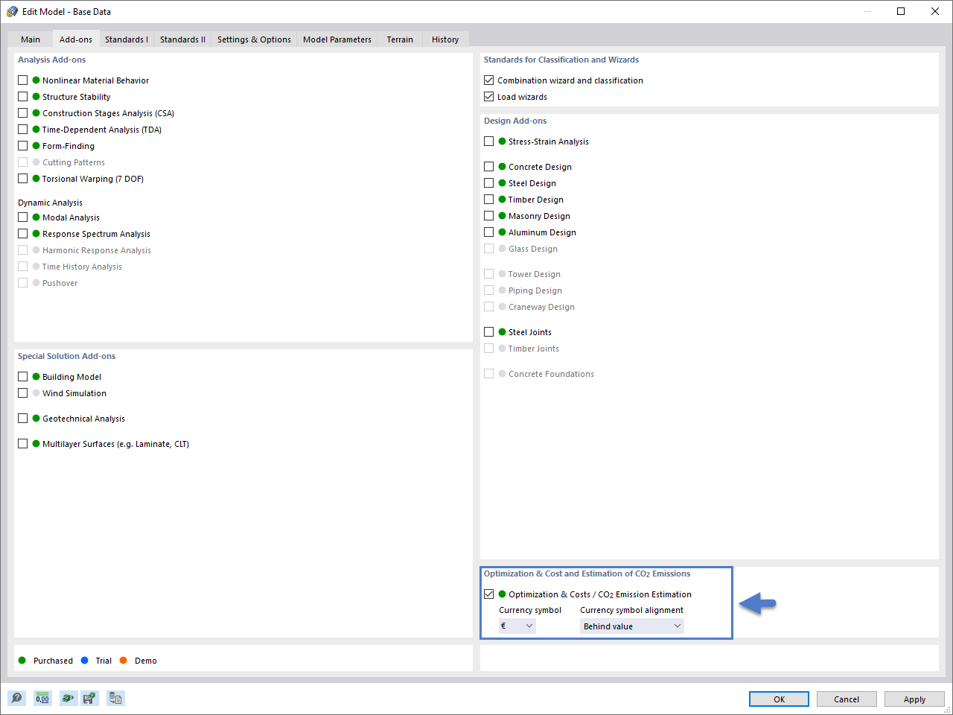Screen dimensions: 953x715
Task: Open the Currency symbol alignment dropdown
Action: 632,626
